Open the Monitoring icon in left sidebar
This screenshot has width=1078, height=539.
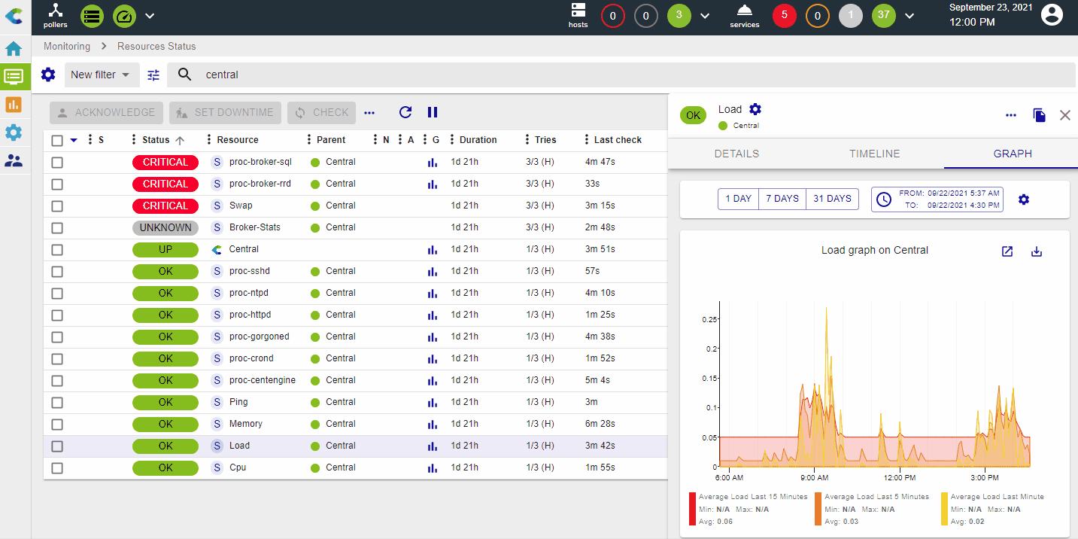[x=14, y=77]
